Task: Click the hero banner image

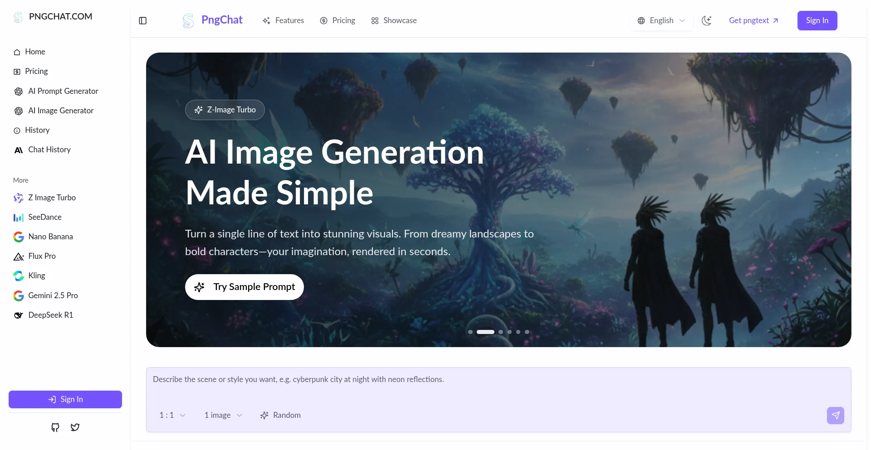Action: 499,200
